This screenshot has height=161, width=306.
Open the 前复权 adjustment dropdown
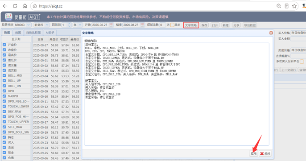(47, 25)
